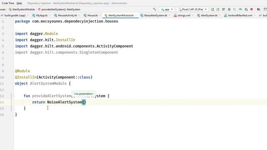Click the InstallIn import on line 4
The width and height of the screenshot is (267, 150).
click(x=65, y=40)
